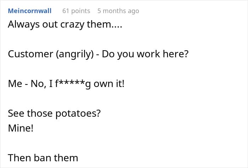This screenshot has width=248, height=168.
Task: Click the phrase own it! in reply
Action: coord(109,84)
